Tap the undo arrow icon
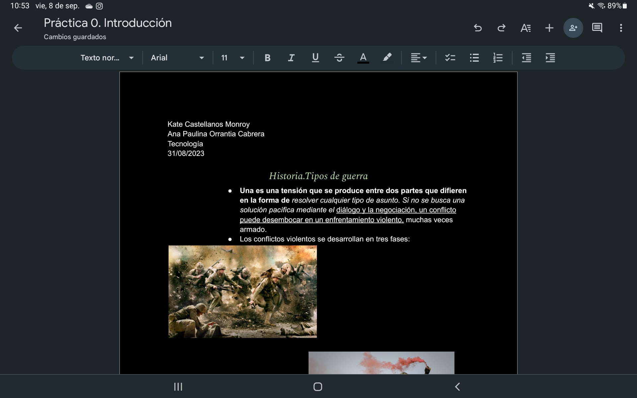Viewport: 637px width, 398px height. coord(478,28)
